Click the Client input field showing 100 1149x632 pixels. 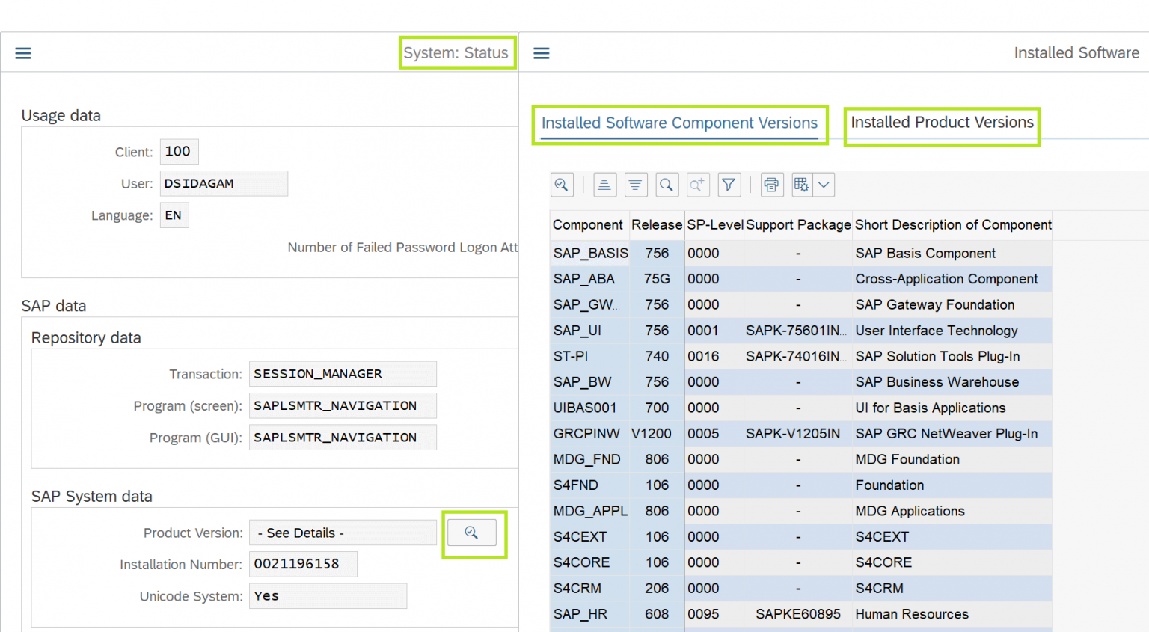tap(179, 151)
